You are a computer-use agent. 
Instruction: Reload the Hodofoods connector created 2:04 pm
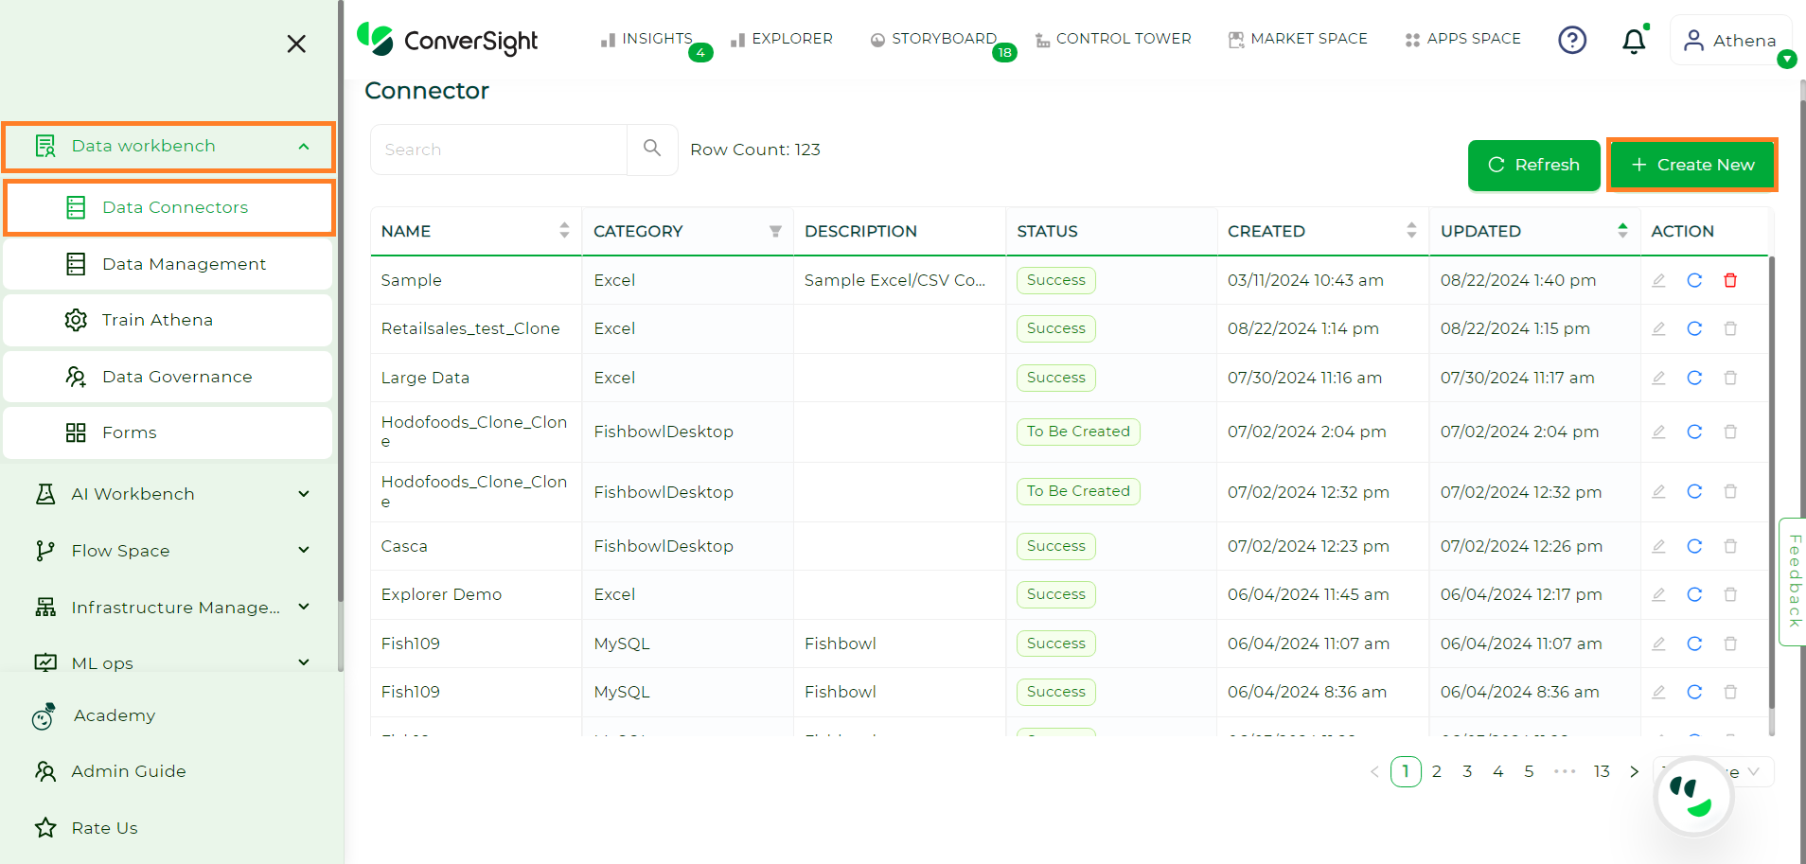1694,432
